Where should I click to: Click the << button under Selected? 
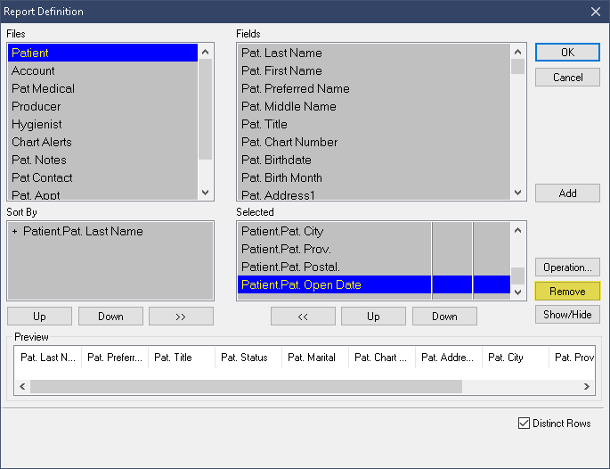click(303, 317)
